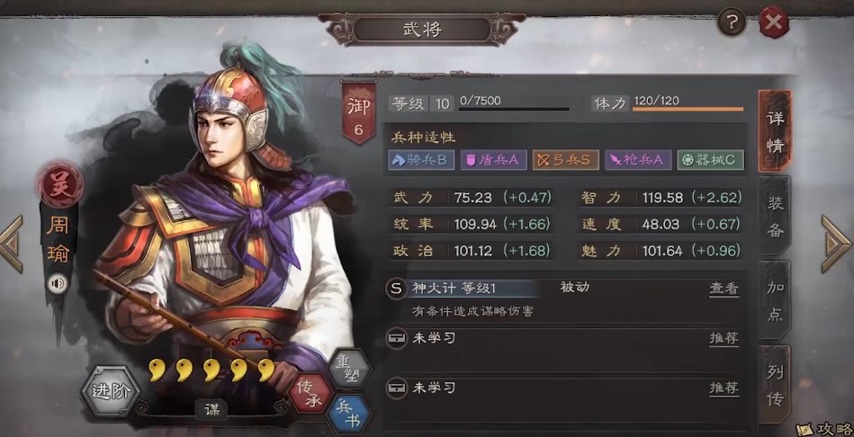Switch to the 装备 tab
Image resolution: width=854 pixels, height=437 pixels.
pyautogui.click(x=775, y=217)
